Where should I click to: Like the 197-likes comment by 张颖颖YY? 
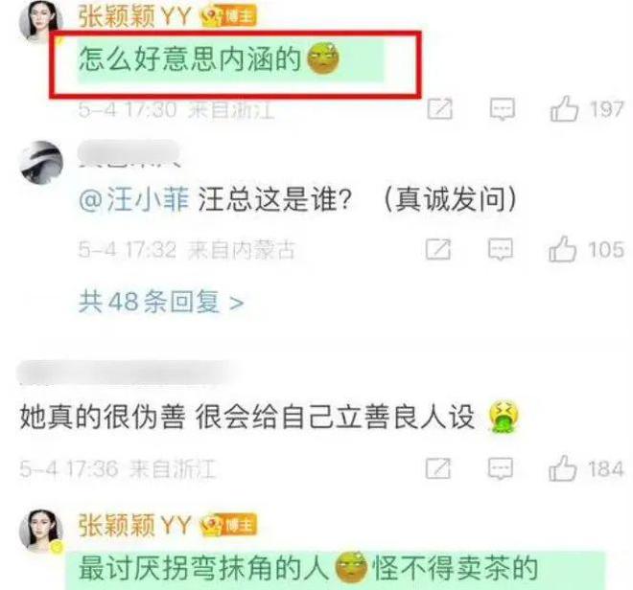pyautogui.click(x=564, y=109)
